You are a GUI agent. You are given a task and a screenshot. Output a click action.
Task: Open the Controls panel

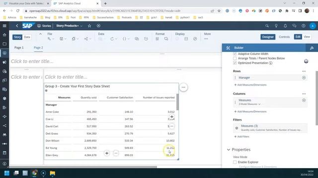(284, 37)
